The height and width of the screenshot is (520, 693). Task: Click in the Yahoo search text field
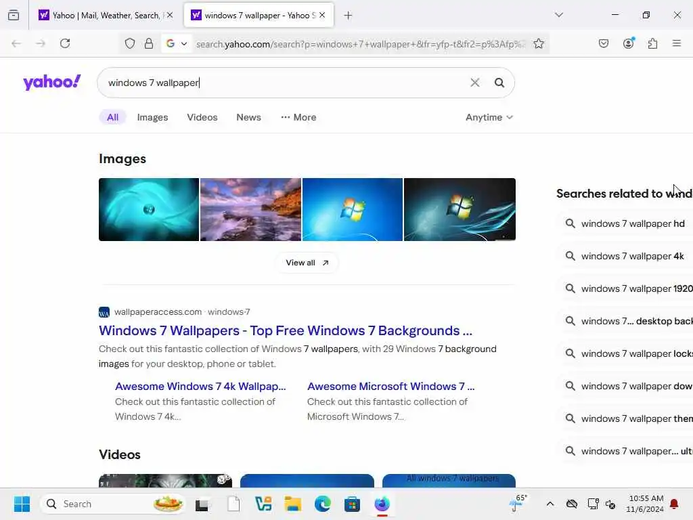(283, 83)
